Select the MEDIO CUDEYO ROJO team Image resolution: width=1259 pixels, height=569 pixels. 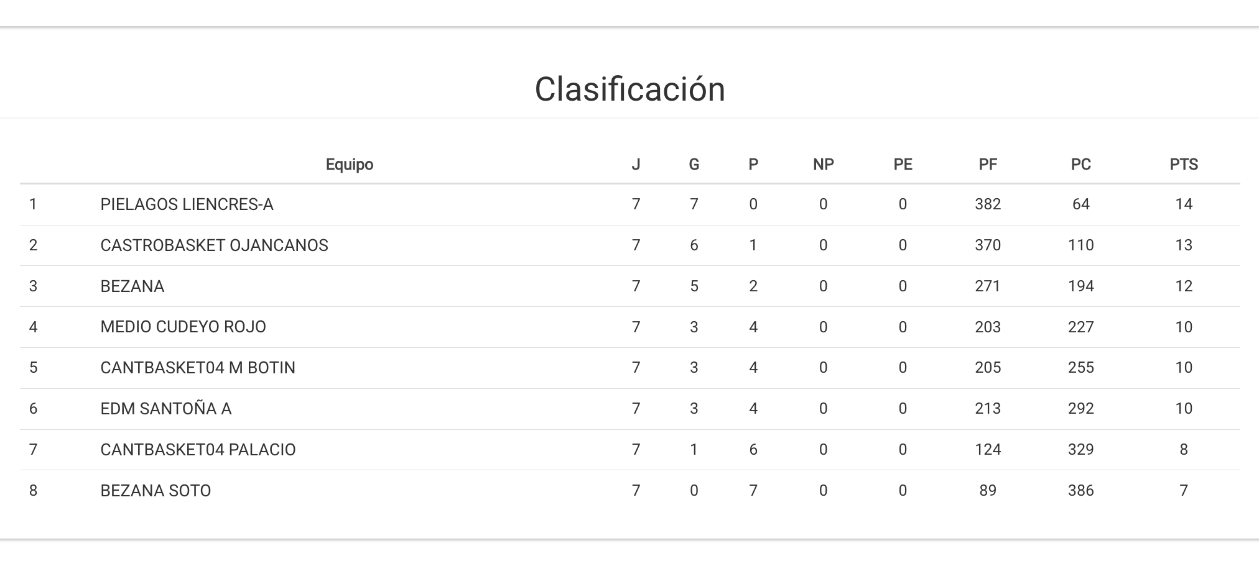[x=183, y=327]
